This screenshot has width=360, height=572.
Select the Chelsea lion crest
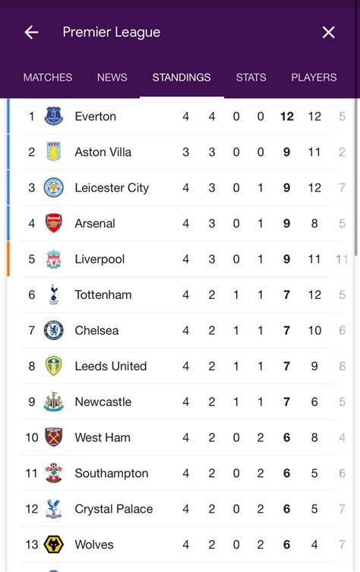(54, 330)
